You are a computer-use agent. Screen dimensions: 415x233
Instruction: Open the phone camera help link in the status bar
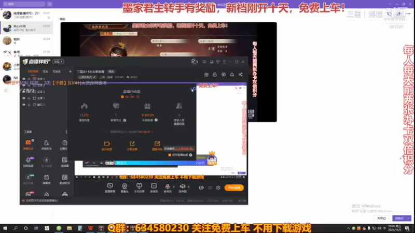point(42,201)
